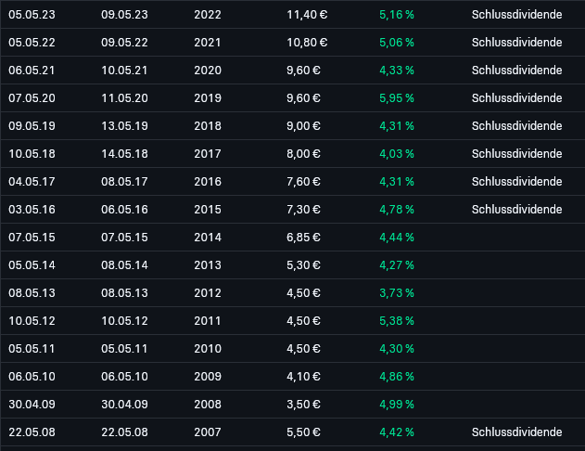Click the 10,80 € dividend amount

pyautogui.click(x=307, y=43)
